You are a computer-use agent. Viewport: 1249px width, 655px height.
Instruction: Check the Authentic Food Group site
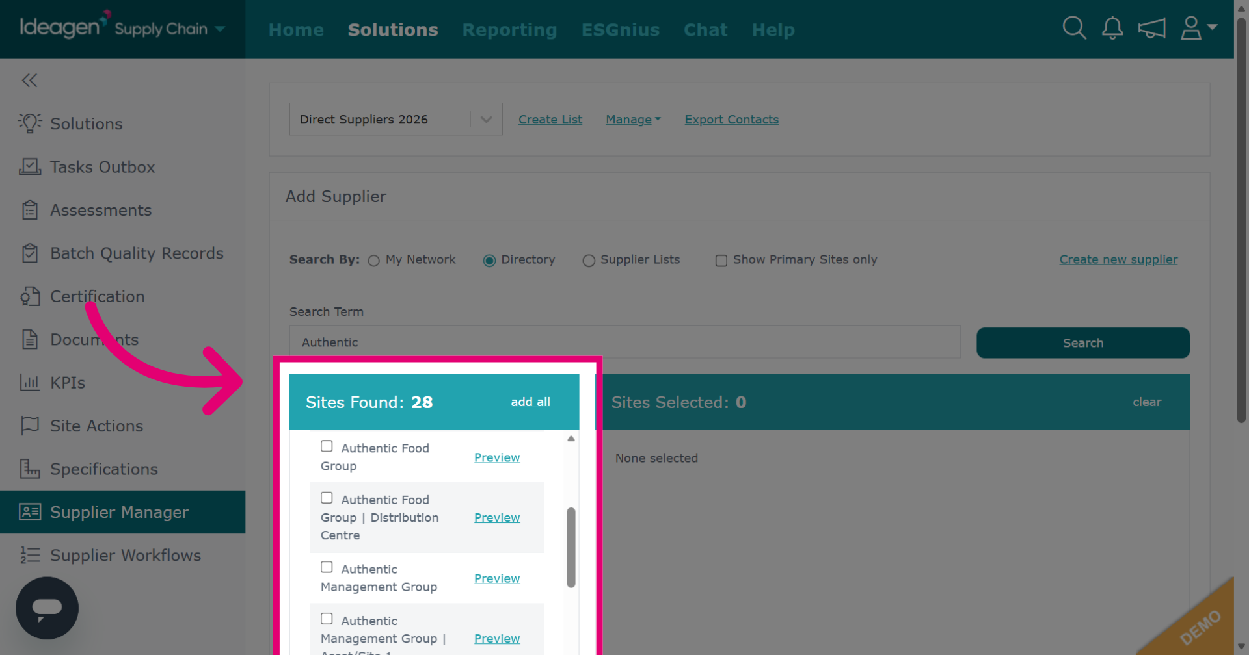point(327,446)
